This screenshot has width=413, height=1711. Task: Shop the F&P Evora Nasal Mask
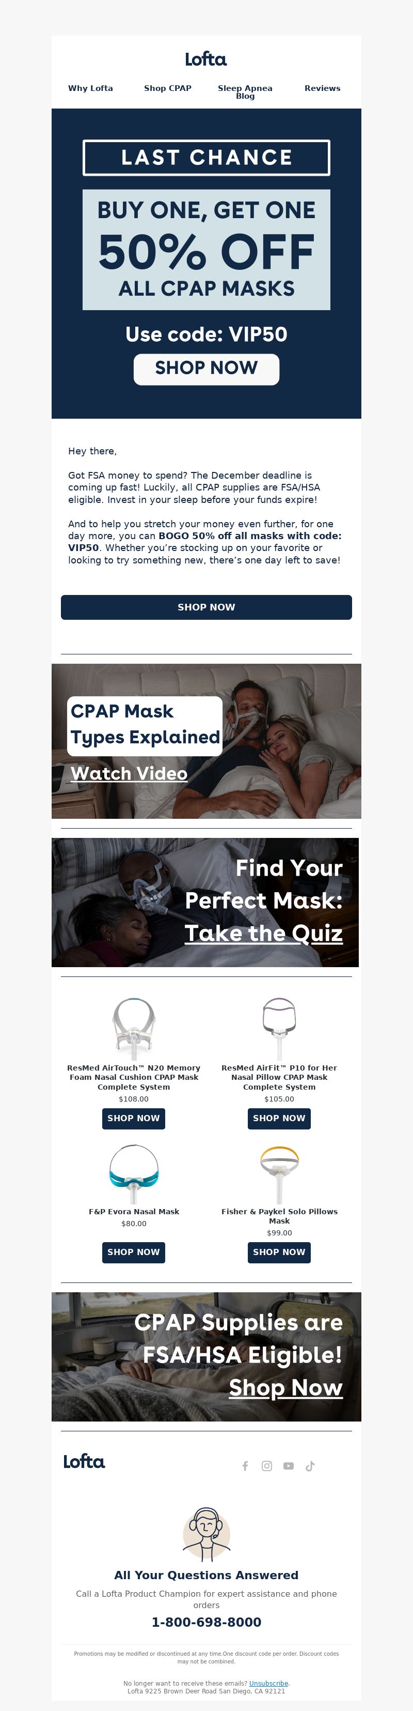[x=133, y=1252]
